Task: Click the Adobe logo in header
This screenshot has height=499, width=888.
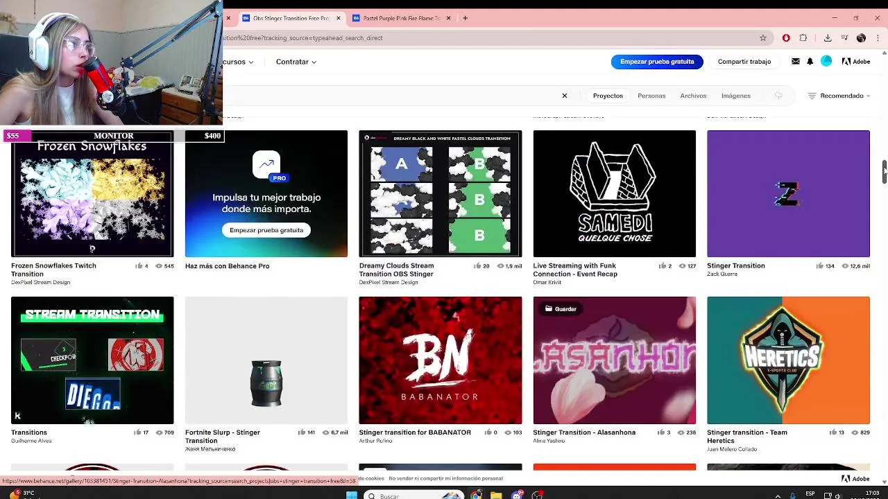Action: (856, 62)
